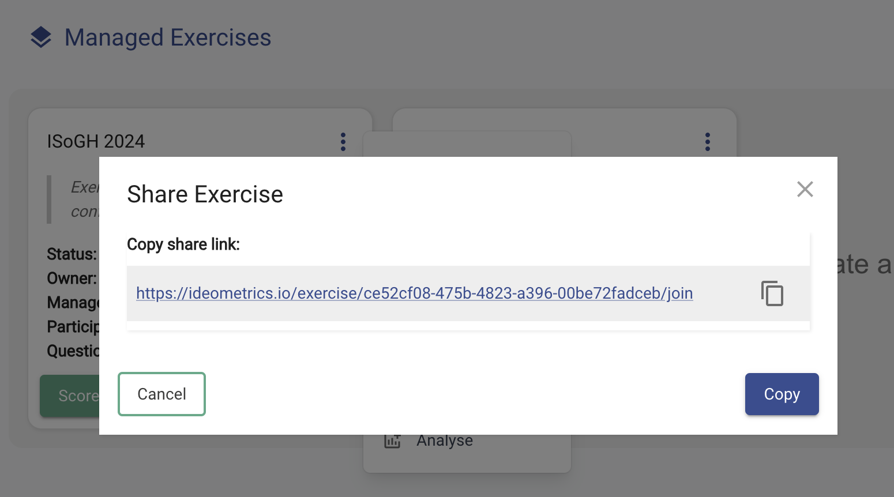
Task: Select the Analyse menu entry text
Action: pos(445,440)
